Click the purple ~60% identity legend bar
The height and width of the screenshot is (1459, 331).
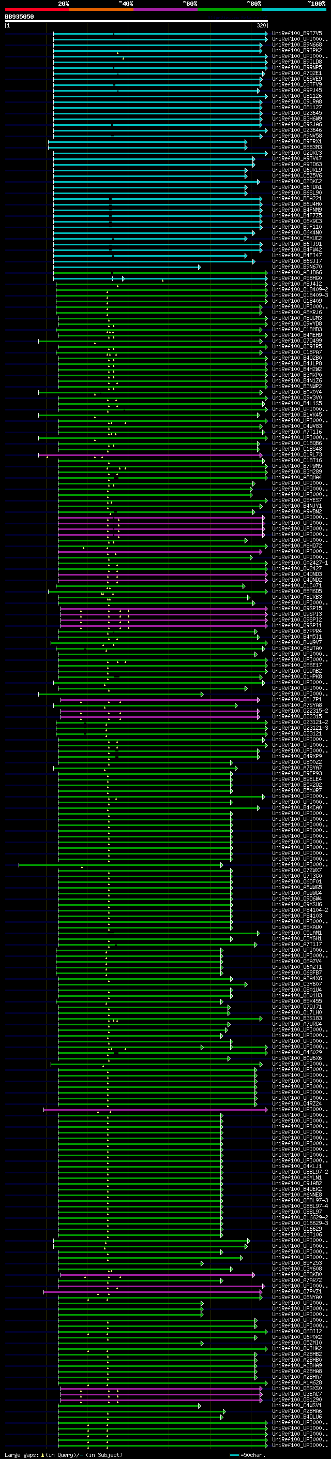click(x=166, y=9)
